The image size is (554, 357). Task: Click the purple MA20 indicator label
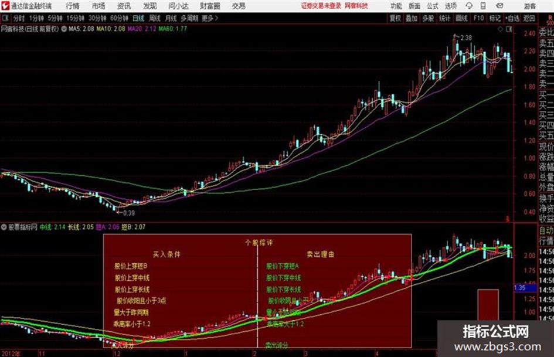[x=142, y=29]
